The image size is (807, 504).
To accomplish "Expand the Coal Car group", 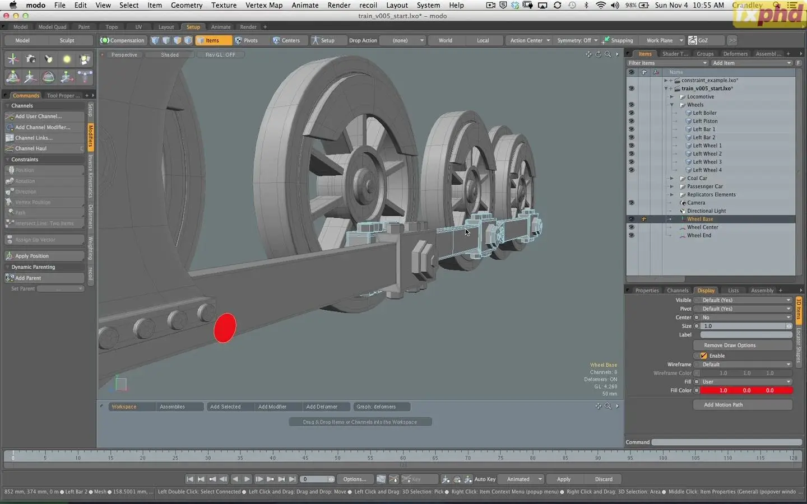I will 672,178.
